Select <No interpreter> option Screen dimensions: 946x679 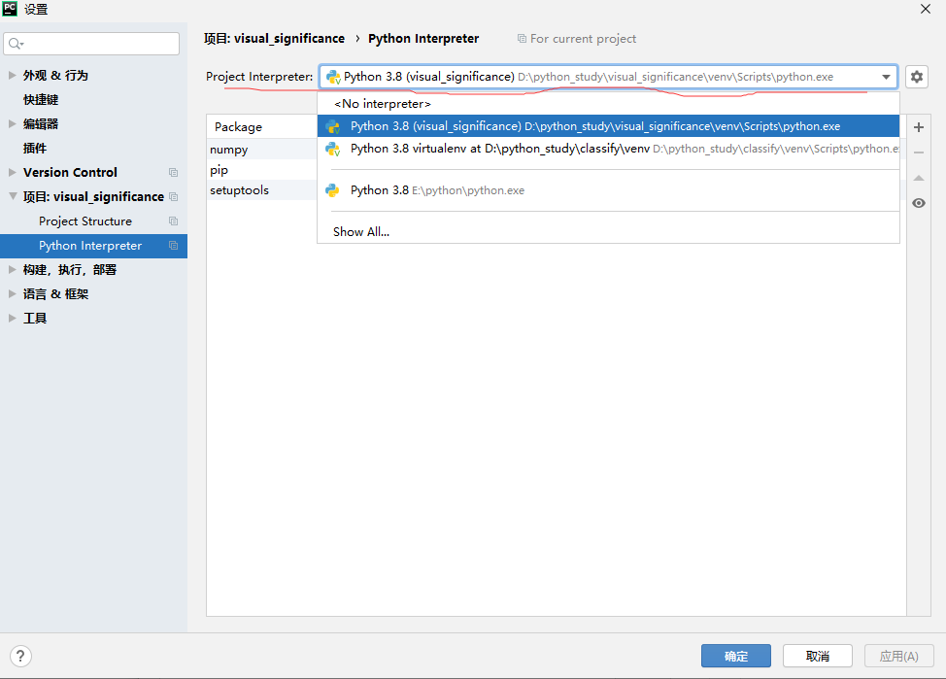point(608,104)
